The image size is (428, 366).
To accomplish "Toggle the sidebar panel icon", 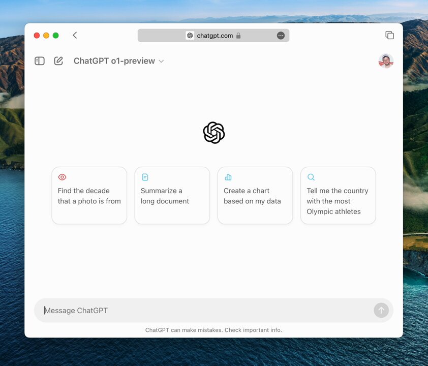I will [x=40, y=61].
